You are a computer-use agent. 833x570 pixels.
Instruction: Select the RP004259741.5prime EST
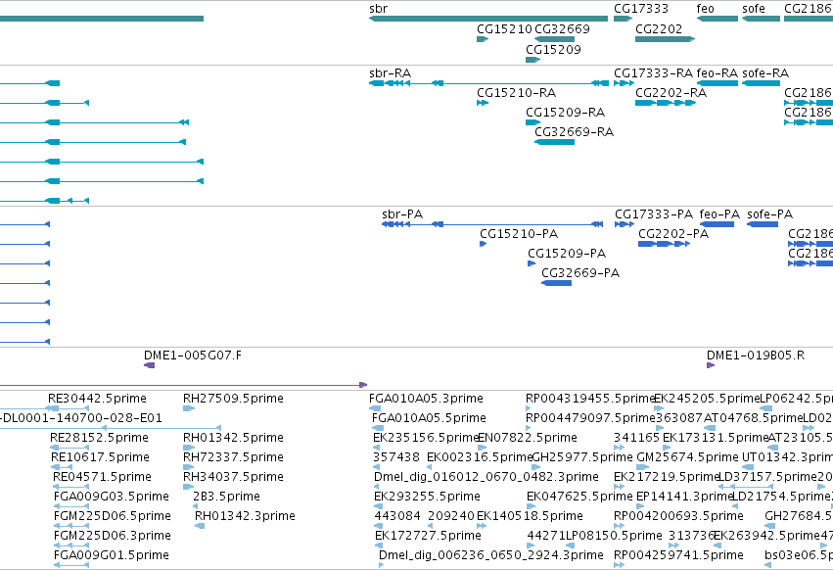[x=619, y=565]
